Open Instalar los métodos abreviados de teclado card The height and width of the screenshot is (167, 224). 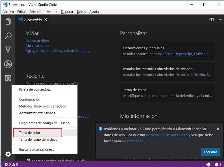pyautogui.click(x=167, y=72)
